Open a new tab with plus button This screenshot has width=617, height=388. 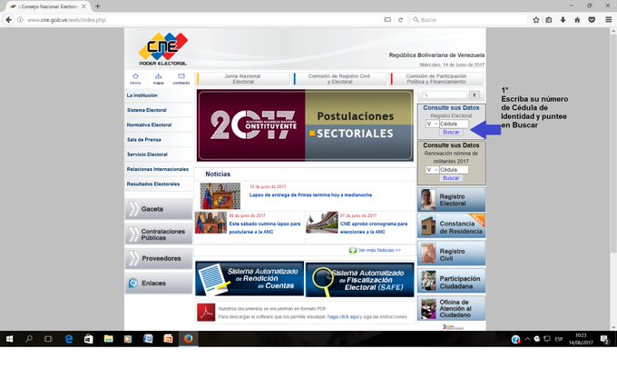[98, 6]
